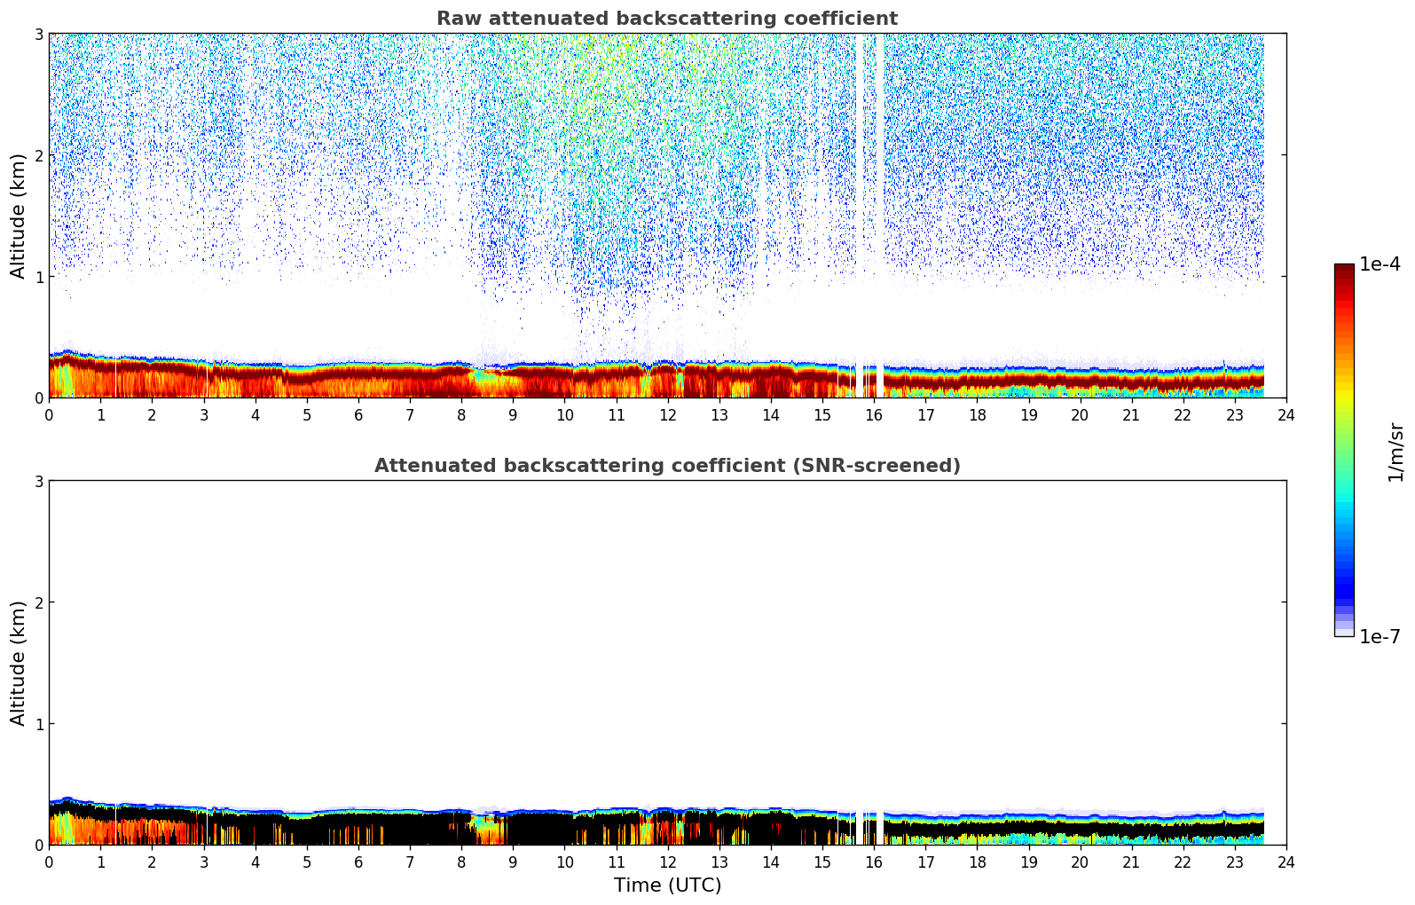Image resolution: width=1415 pixels, height=905 pixels.
Task: Click the colorbar's "1e-4" maximum label
Action: pos(1380,264)
